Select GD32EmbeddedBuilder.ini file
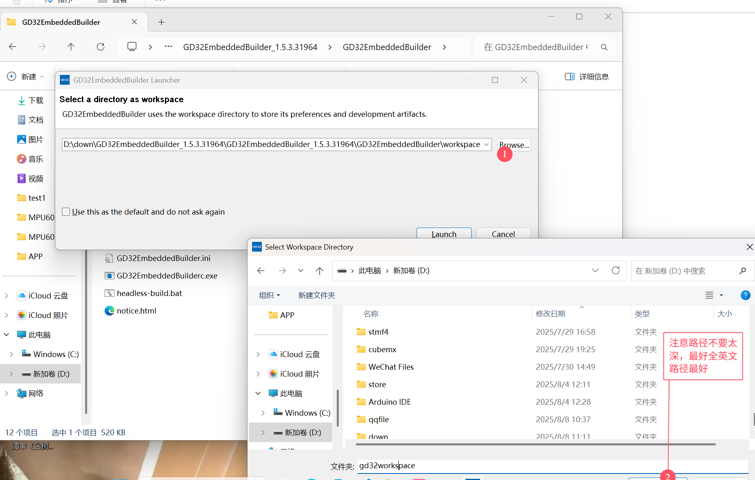The image size is (755, 480). (x=158, y=258)
